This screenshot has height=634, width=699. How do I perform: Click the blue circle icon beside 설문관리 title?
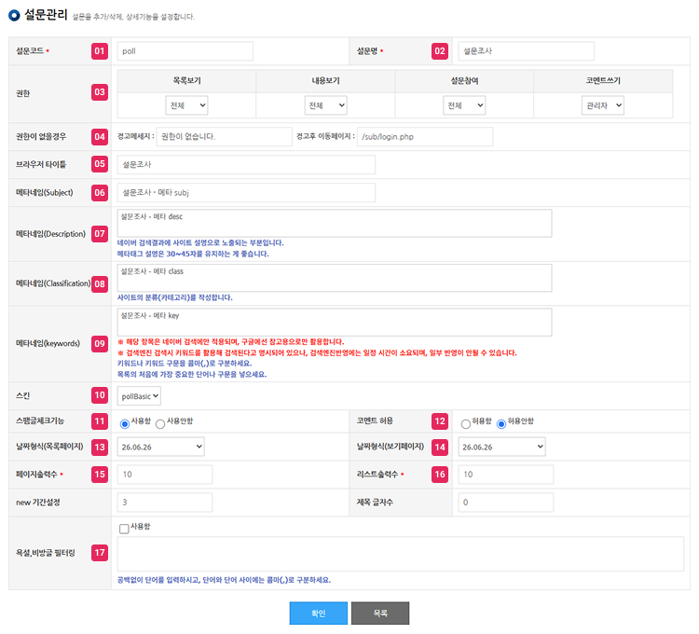[x=14, y=15]
